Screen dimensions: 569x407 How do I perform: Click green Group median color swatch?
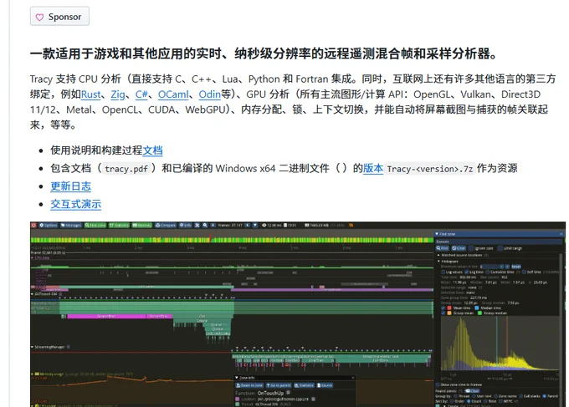pos(479,313)
